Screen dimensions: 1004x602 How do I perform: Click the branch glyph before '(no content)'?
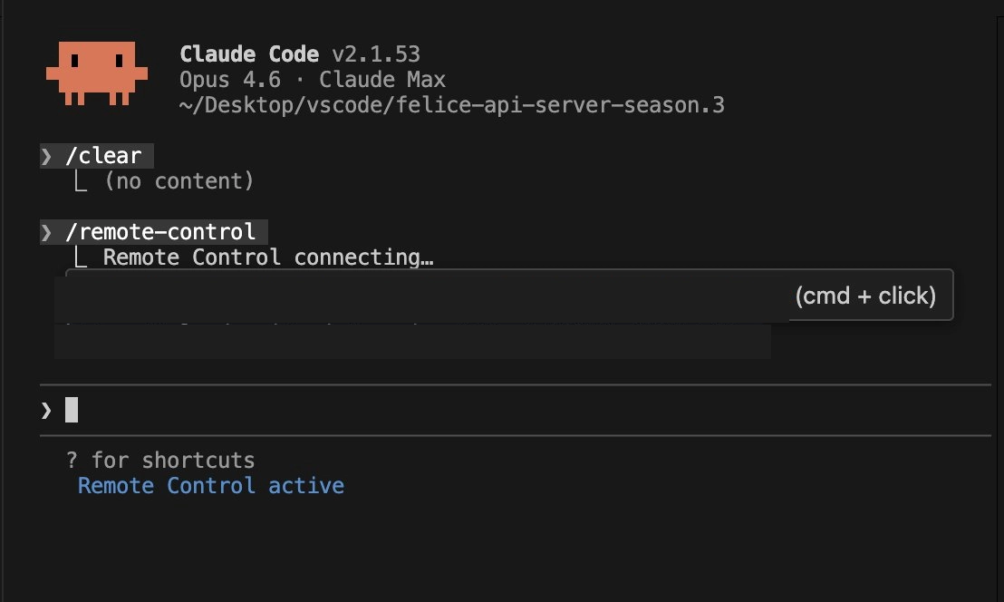[x=80, y=181]
